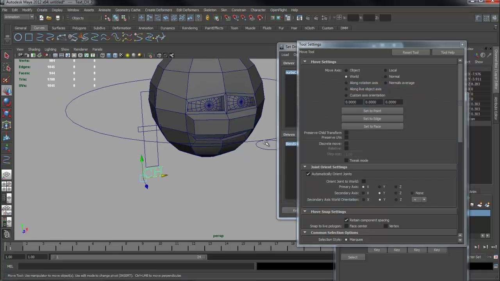Select the NURBS square tool on the shelf
This screenshot has height=281, width=500.
click(x=29, y=37)
